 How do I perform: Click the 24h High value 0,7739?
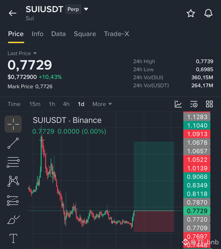pos(204,62)
